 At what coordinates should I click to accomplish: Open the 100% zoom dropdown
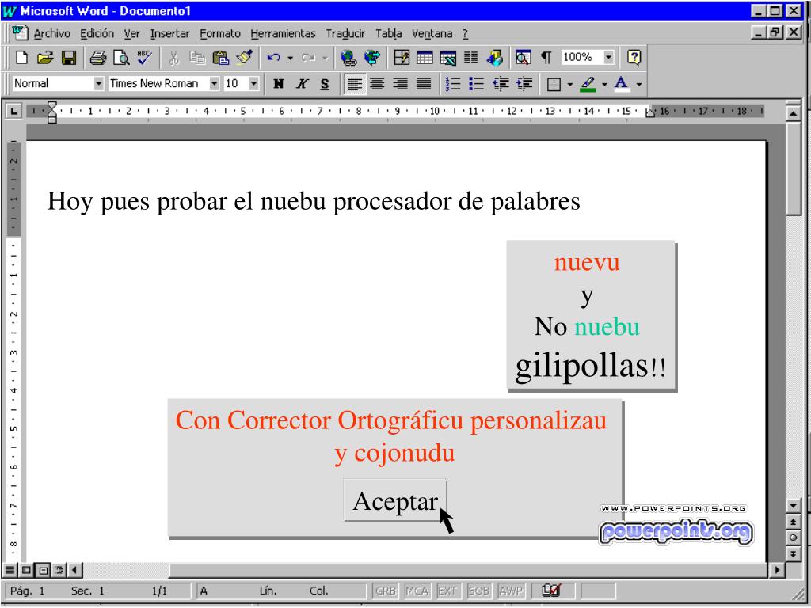609,57
